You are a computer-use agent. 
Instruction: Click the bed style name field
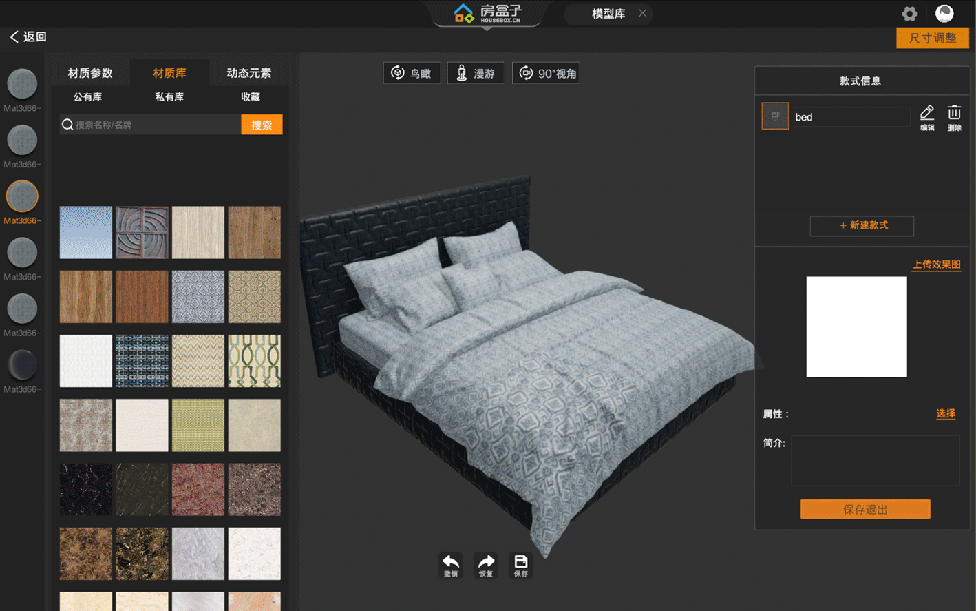pos(851,117)
